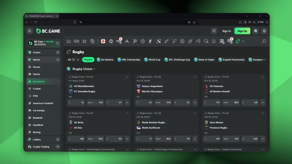Open the chat icon beside Sign Up
This screenshot has height=164, width=292.
click(x=256, y=31)
